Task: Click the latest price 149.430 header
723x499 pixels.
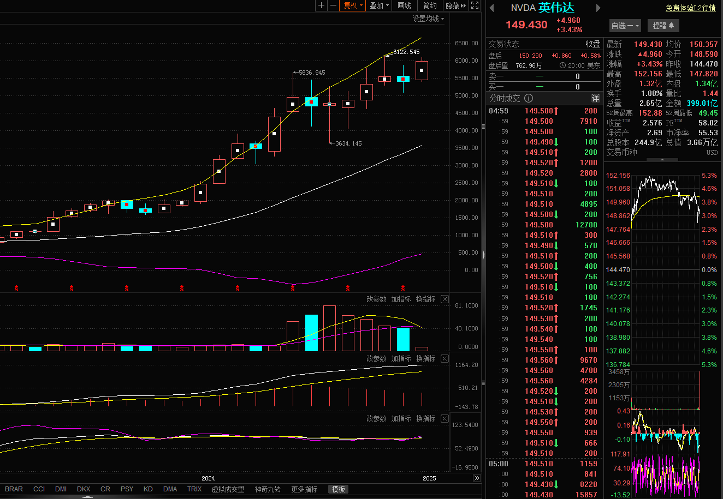Action: [x=526, y=25]
